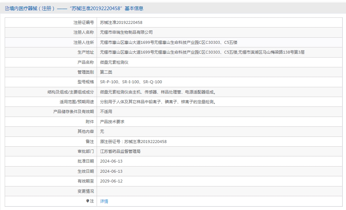Click the 生产地址 label
This screenshot has width=346, height=210.
pyautogui.click(x=86, y=52)
